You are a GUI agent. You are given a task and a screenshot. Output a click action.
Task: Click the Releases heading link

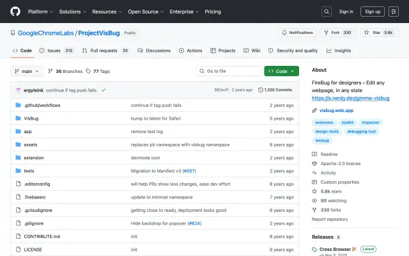coord(323,237)
